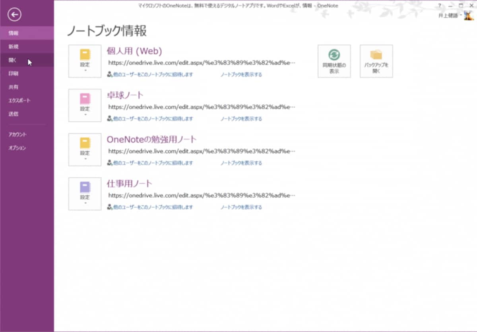The width and height of the screenshot is (477, 332).
Task: Click the 卓球ノート notebook title
Action: (x=125, y=95)
